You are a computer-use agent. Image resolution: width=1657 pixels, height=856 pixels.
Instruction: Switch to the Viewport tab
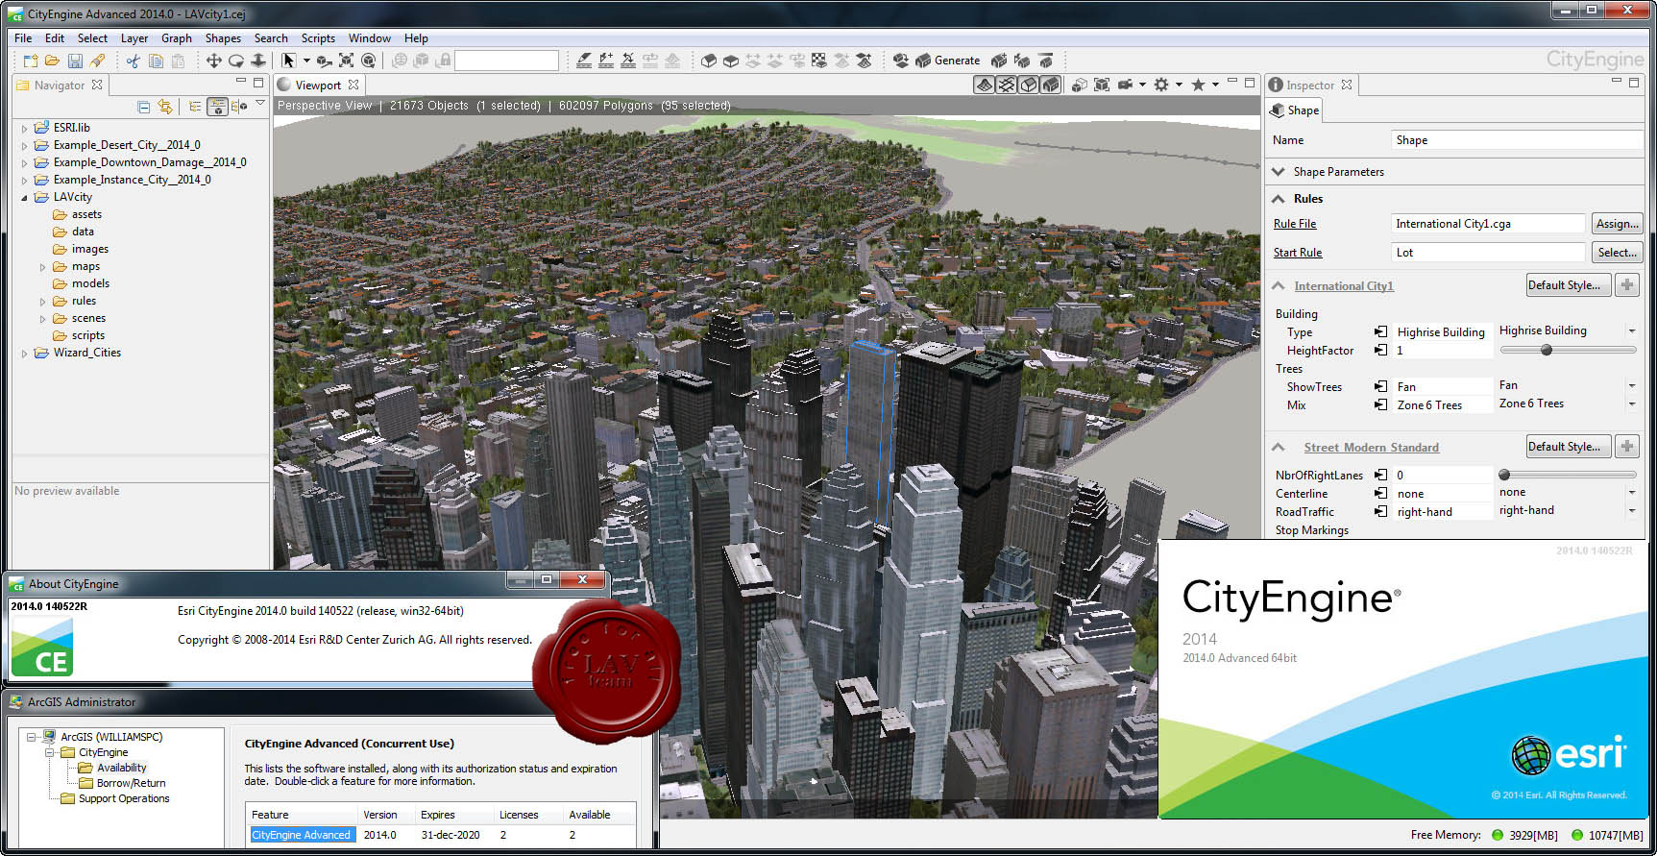click(318, 85)
